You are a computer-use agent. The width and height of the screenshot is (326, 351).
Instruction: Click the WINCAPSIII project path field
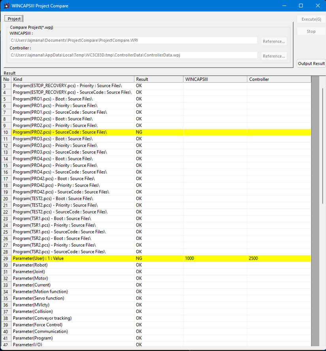134,40
